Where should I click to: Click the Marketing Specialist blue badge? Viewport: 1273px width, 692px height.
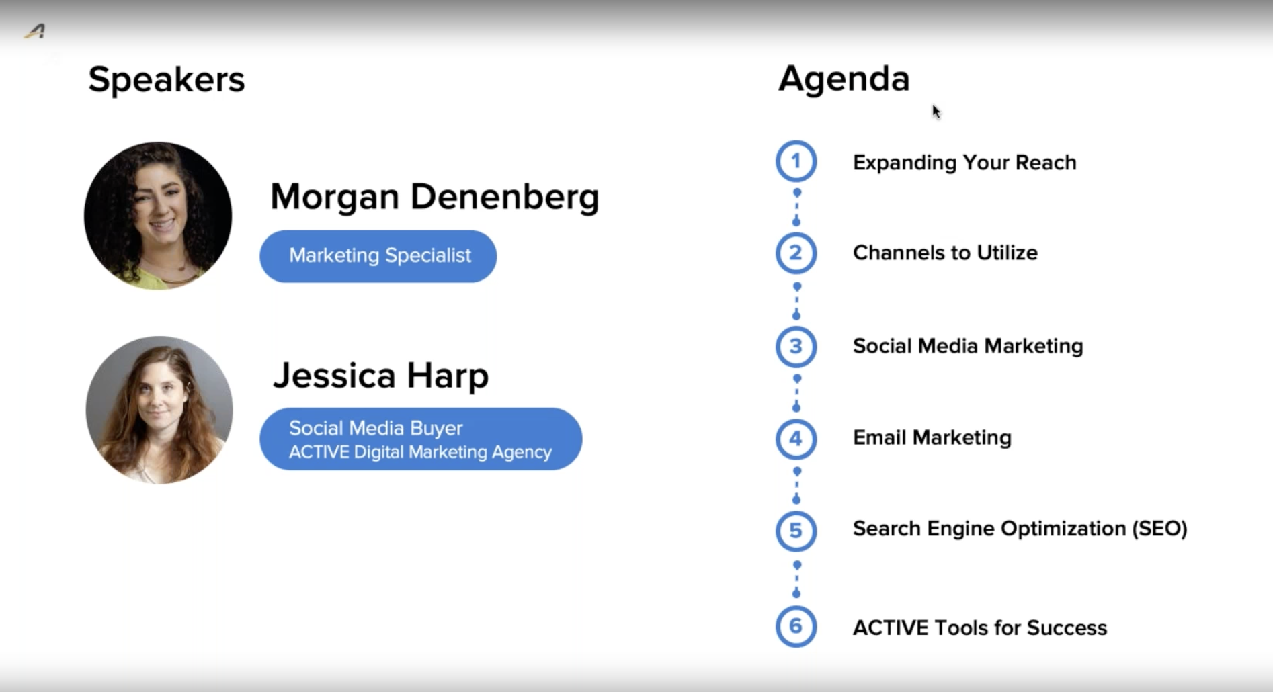[378, 256]
